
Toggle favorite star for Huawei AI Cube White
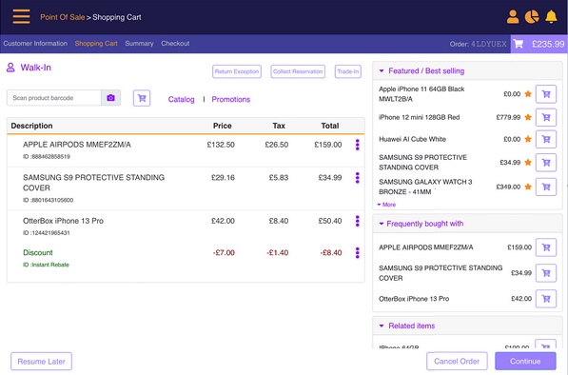(x=528, y=139)
